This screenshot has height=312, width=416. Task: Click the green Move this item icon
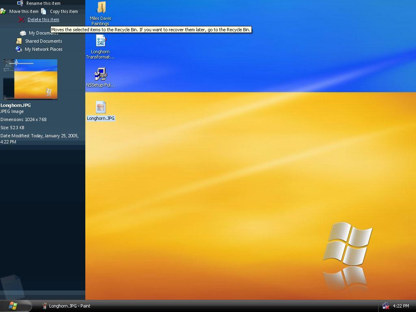tap(3, 11)
